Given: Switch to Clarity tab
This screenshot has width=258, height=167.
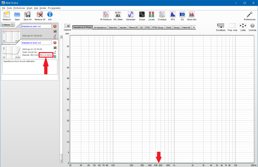Looking at the screenshot, I should pyautogui.click(x=168, y=27).
